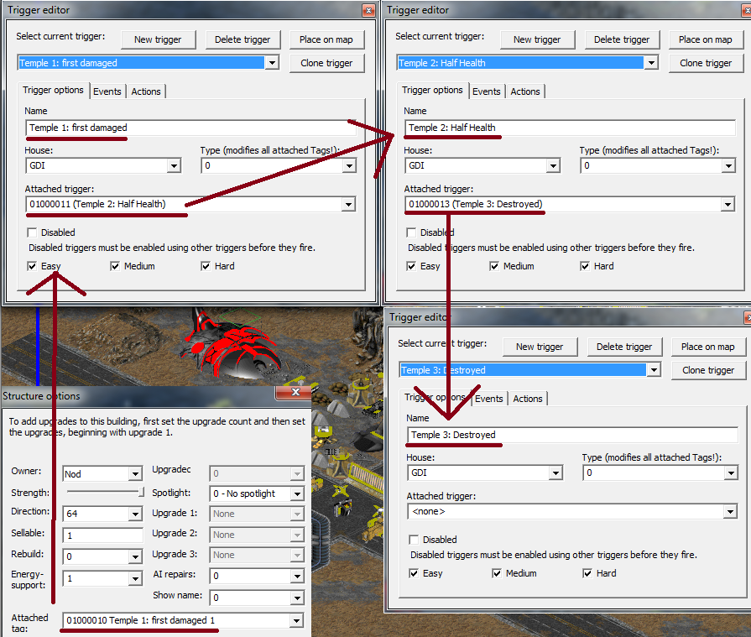Image resolution: width=751 pixels, height=637 pixels.
Task: Open House dropdown in Temple 3 editor
Action: [555, 473]
